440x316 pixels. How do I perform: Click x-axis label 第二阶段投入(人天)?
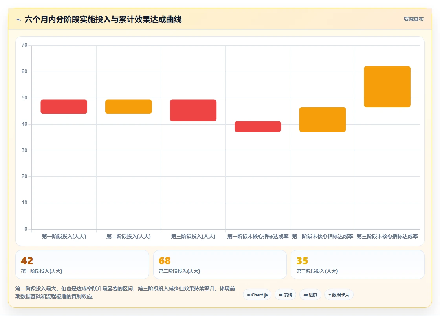point(128,236)
